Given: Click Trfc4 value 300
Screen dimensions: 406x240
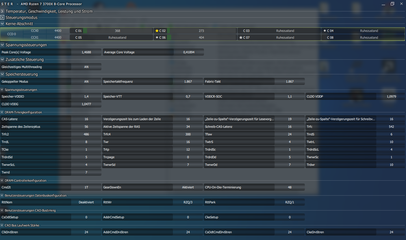Looking at the screenshot, I should pos(188,134).
